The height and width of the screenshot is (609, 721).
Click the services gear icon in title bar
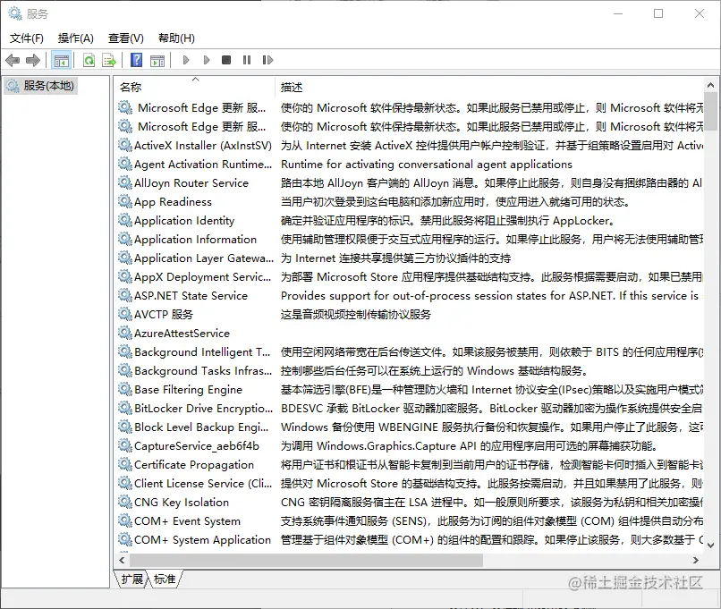14,13
